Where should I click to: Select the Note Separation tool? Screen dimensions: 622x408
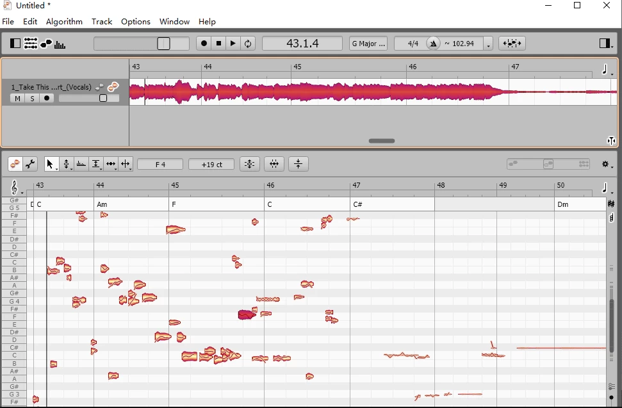coord(95,164)
